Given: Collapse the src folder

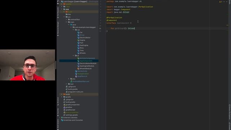Looking at the screenshot, I should [64, 17].
